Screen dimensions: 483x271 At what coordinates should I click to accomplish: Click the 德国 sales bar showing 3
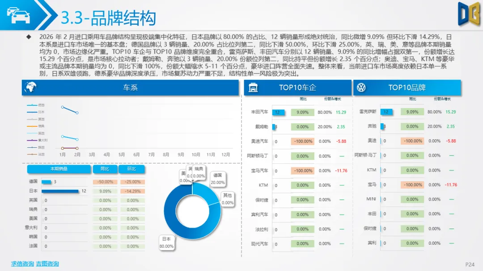[x=46, y=182]
